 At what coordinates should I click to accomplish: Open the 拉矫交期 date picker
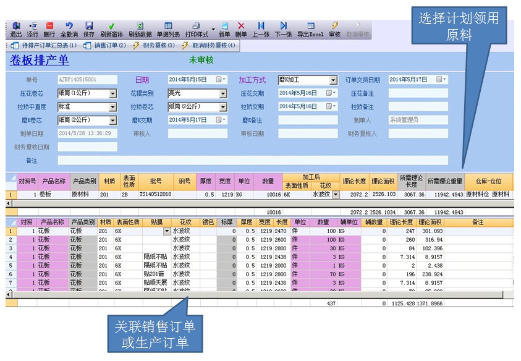[331, 106]
